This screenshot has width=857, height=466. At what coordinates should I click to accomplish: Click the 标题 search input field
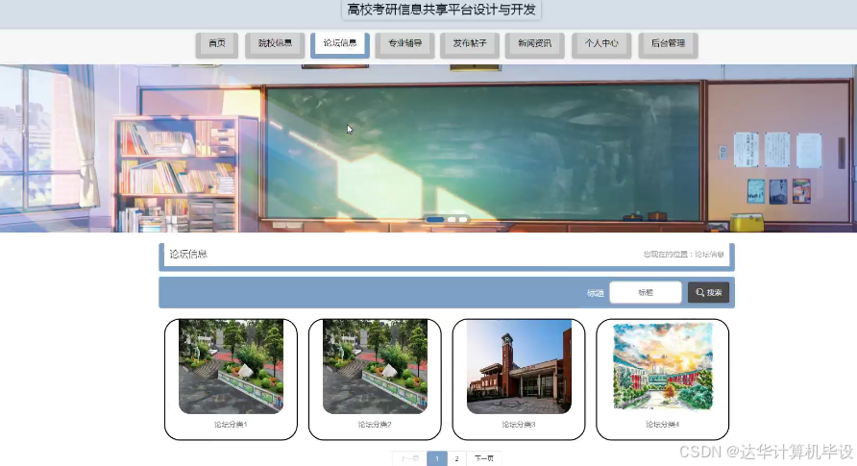click(646, 292)
